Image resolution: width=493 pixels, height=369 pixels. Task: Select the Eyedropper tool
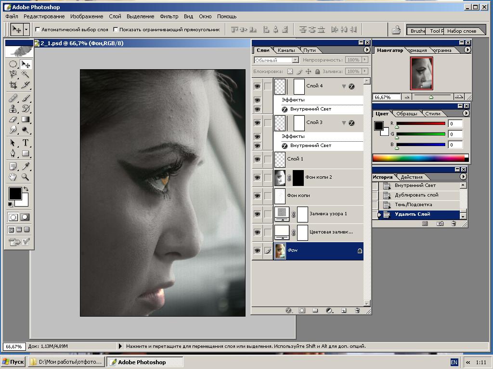point(26,166)
